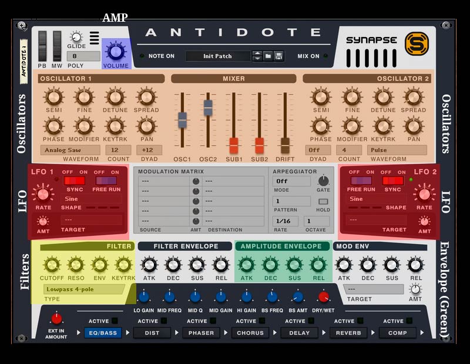The width and height of the screenshot is (470, 364).
Task: Select the CHORUS effect tab
Action: pos(250,333)
